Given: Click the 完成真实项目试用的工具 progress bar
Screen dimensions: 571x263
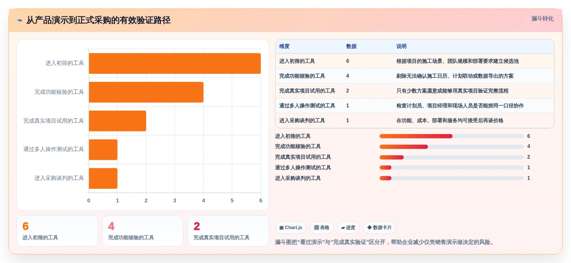Looking at the screenshot, I should tap(452, 157).
